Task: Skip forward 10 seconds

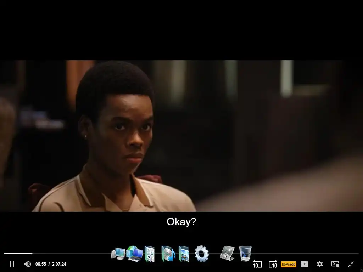Action: [x=273, y=264]
